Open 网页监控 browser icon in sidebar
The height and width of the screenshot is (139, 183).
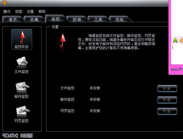[23, 111]
